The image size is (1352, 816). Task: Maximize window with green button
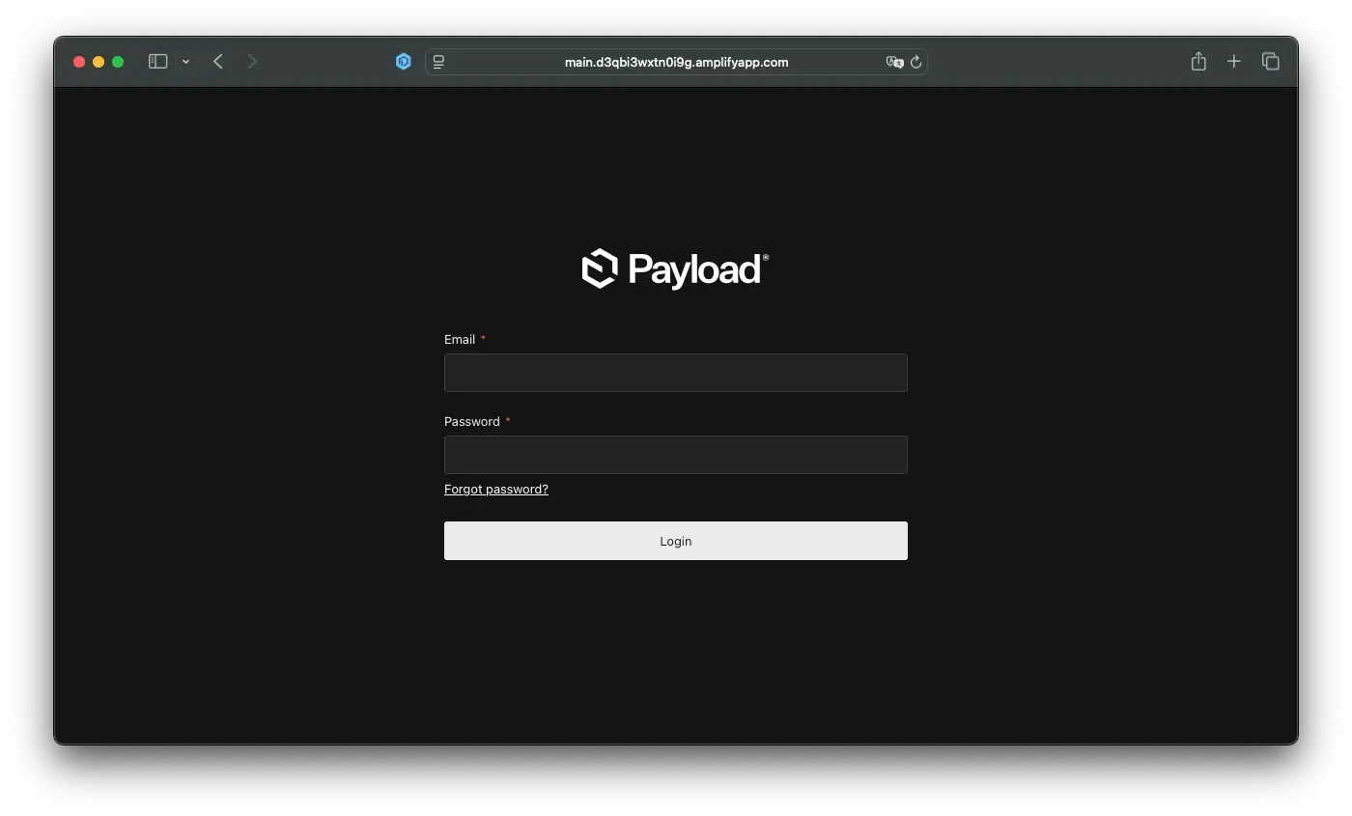coord(118,62)
